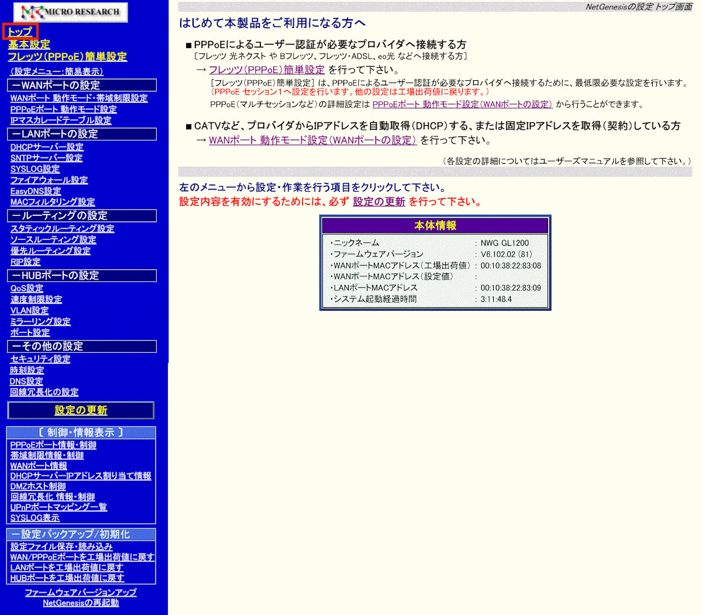The image size is (702, 615).
Task: Open PPPoEポート情報・制御
Action: pos(53,445)
